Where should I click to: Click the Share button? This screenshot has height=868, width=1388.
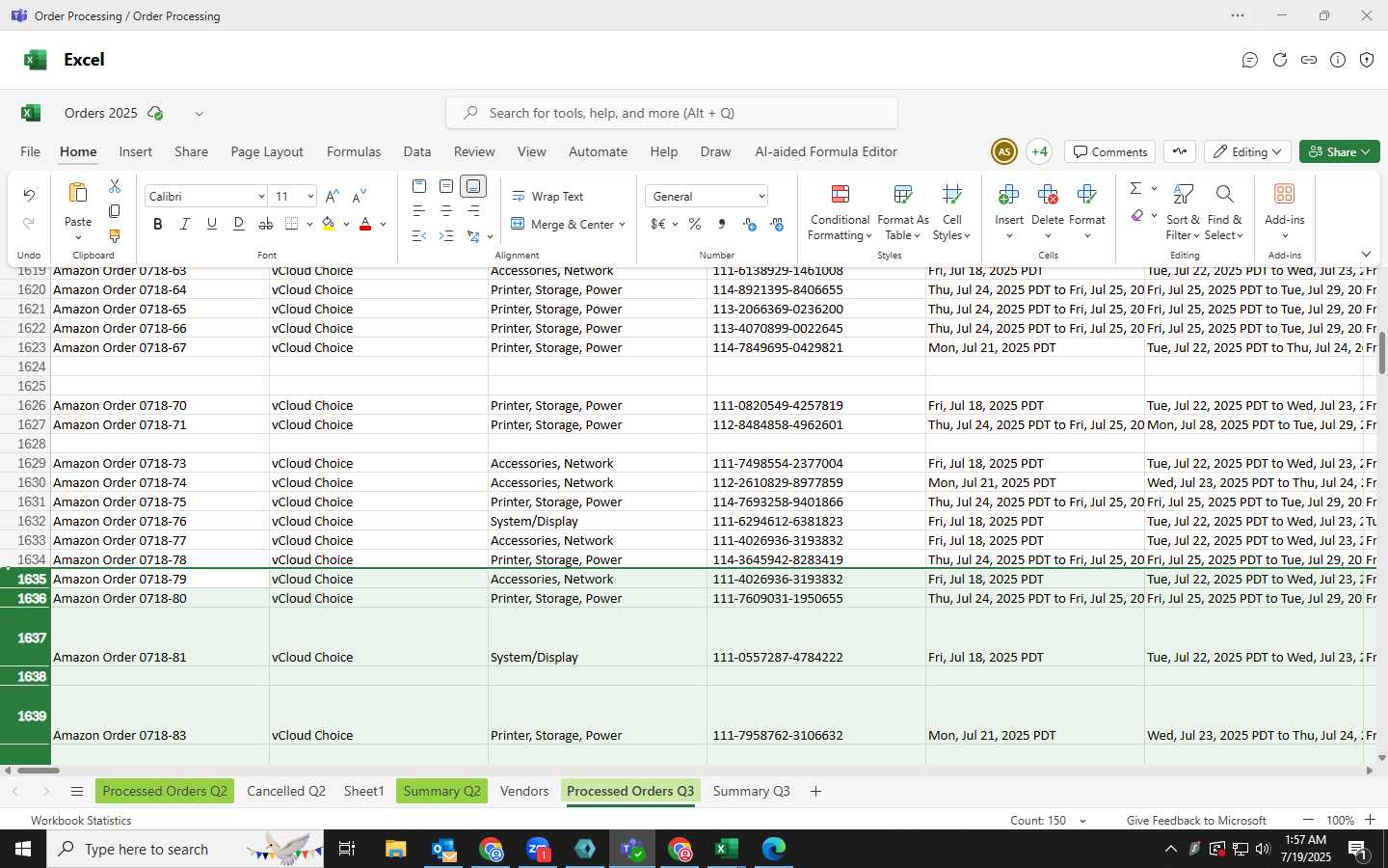coord(1340,151)
